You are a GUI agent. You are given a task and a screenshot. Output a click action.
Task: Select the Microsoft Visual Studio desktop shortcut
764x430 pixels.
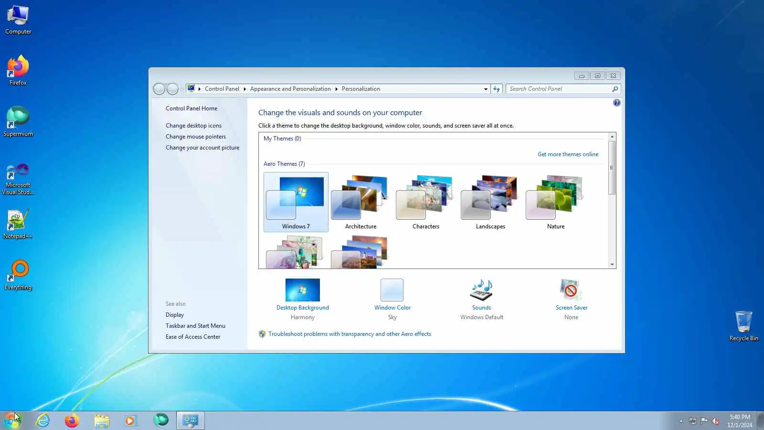[18, 179]
